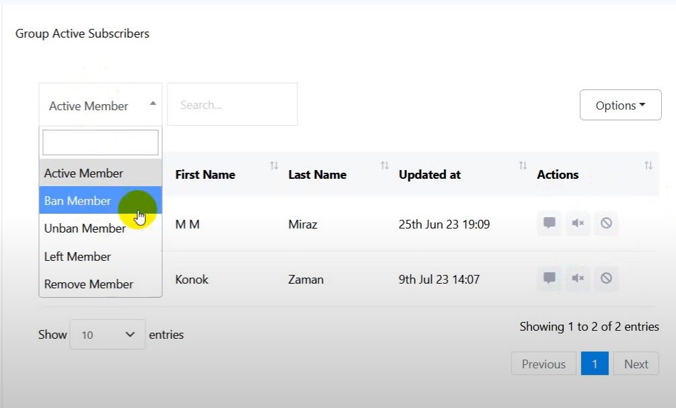Choose Unban Member in the filter list
The image size is (676, 408).
pos(85,229)
